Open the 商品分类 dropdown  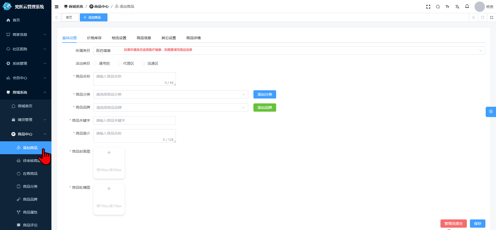tap(171, 94)
